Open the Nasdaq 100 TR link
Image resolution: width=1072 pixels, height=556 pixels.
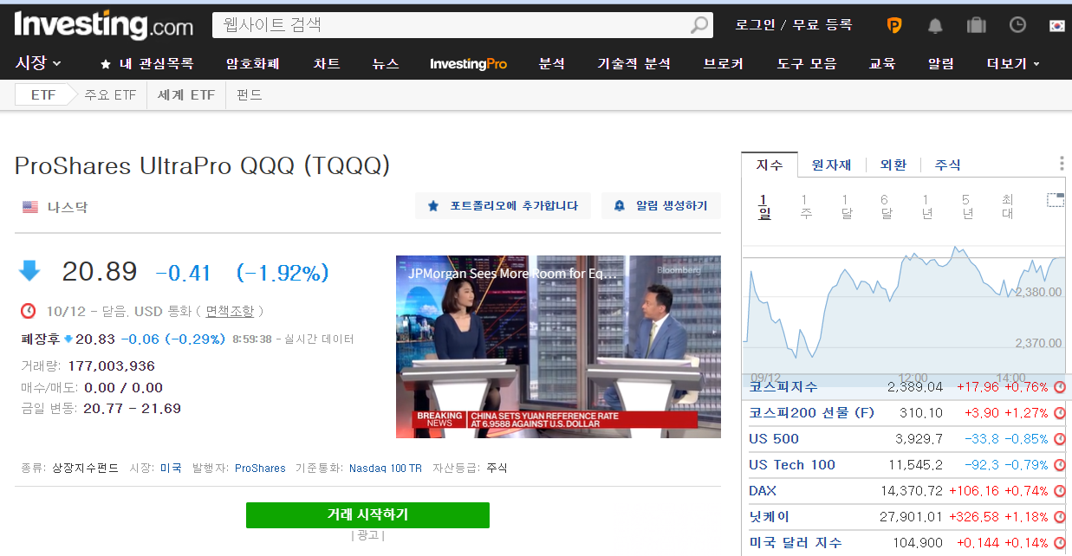point(386,468)
